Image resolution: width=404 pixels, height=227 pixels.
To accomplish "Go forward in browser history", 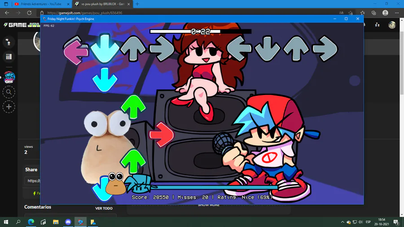I will [18, 13].
